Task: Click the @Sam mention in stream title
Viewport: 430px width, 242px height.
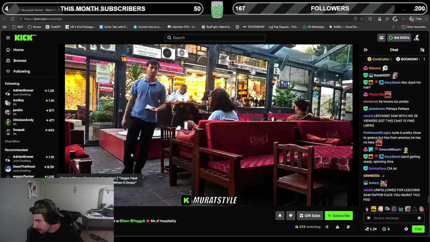Action: pyautogui.click(x=124, y=221)
